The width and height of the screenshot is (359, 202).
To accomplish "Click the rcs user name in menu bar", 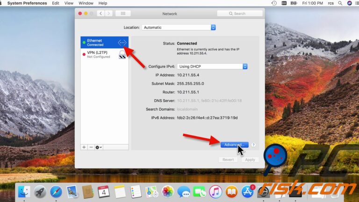I will click(330, 3).
